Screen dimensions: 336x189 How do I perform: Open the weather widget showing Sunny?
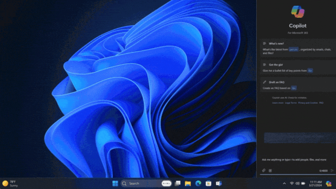pyautogui.click(x=10, y=183)
